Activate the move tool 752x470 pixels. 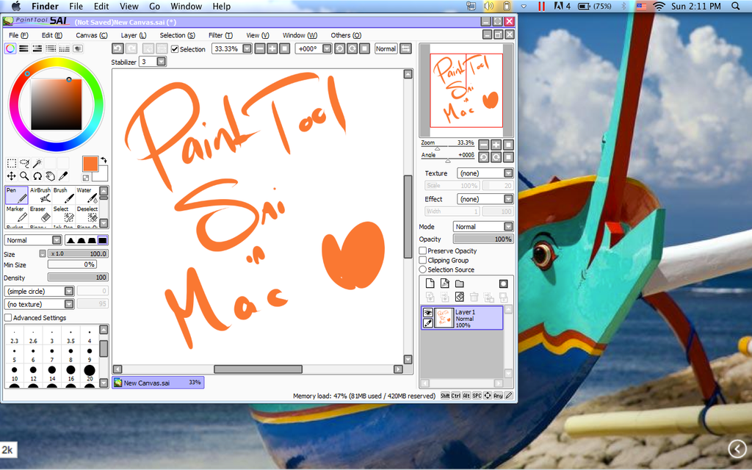click(12, 176)
